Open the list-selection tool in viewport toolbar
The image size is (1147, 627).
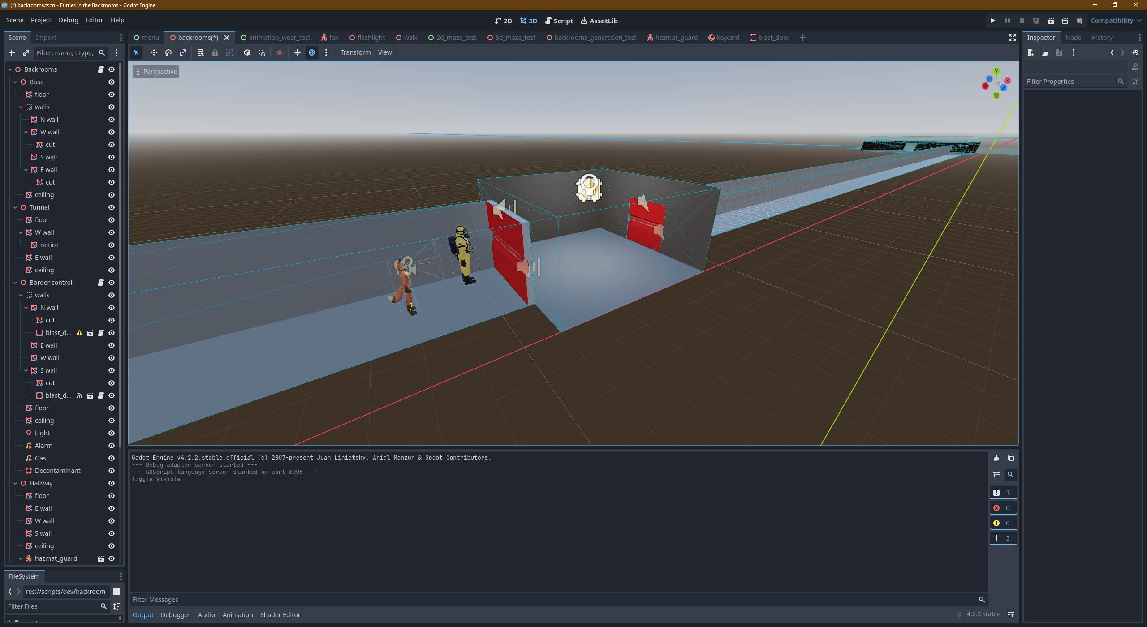[x=200, y=52]
